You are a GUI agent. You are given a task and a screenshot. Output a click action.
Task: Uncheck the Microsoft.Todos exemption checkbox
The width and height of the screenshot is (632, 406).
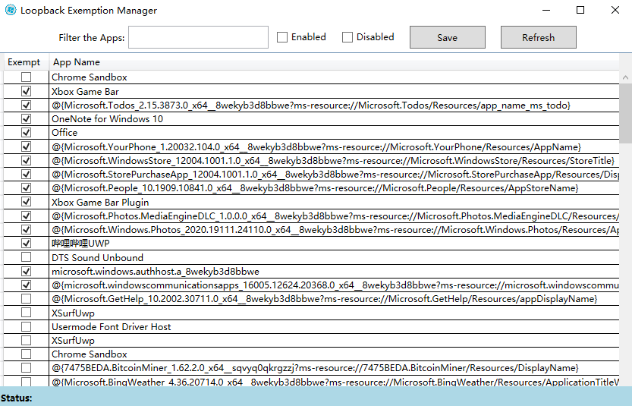[27, 105]
